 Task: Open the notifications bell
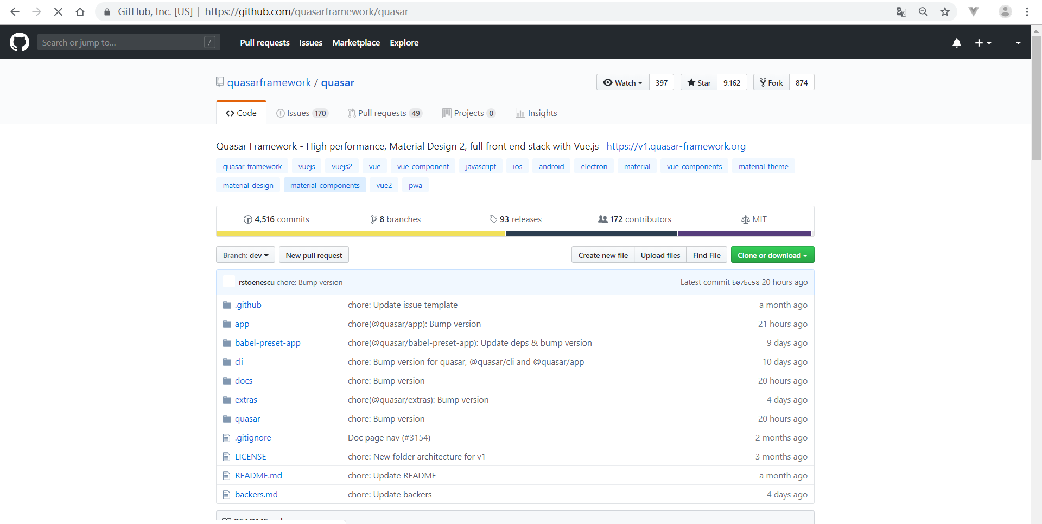pos(957,43)
